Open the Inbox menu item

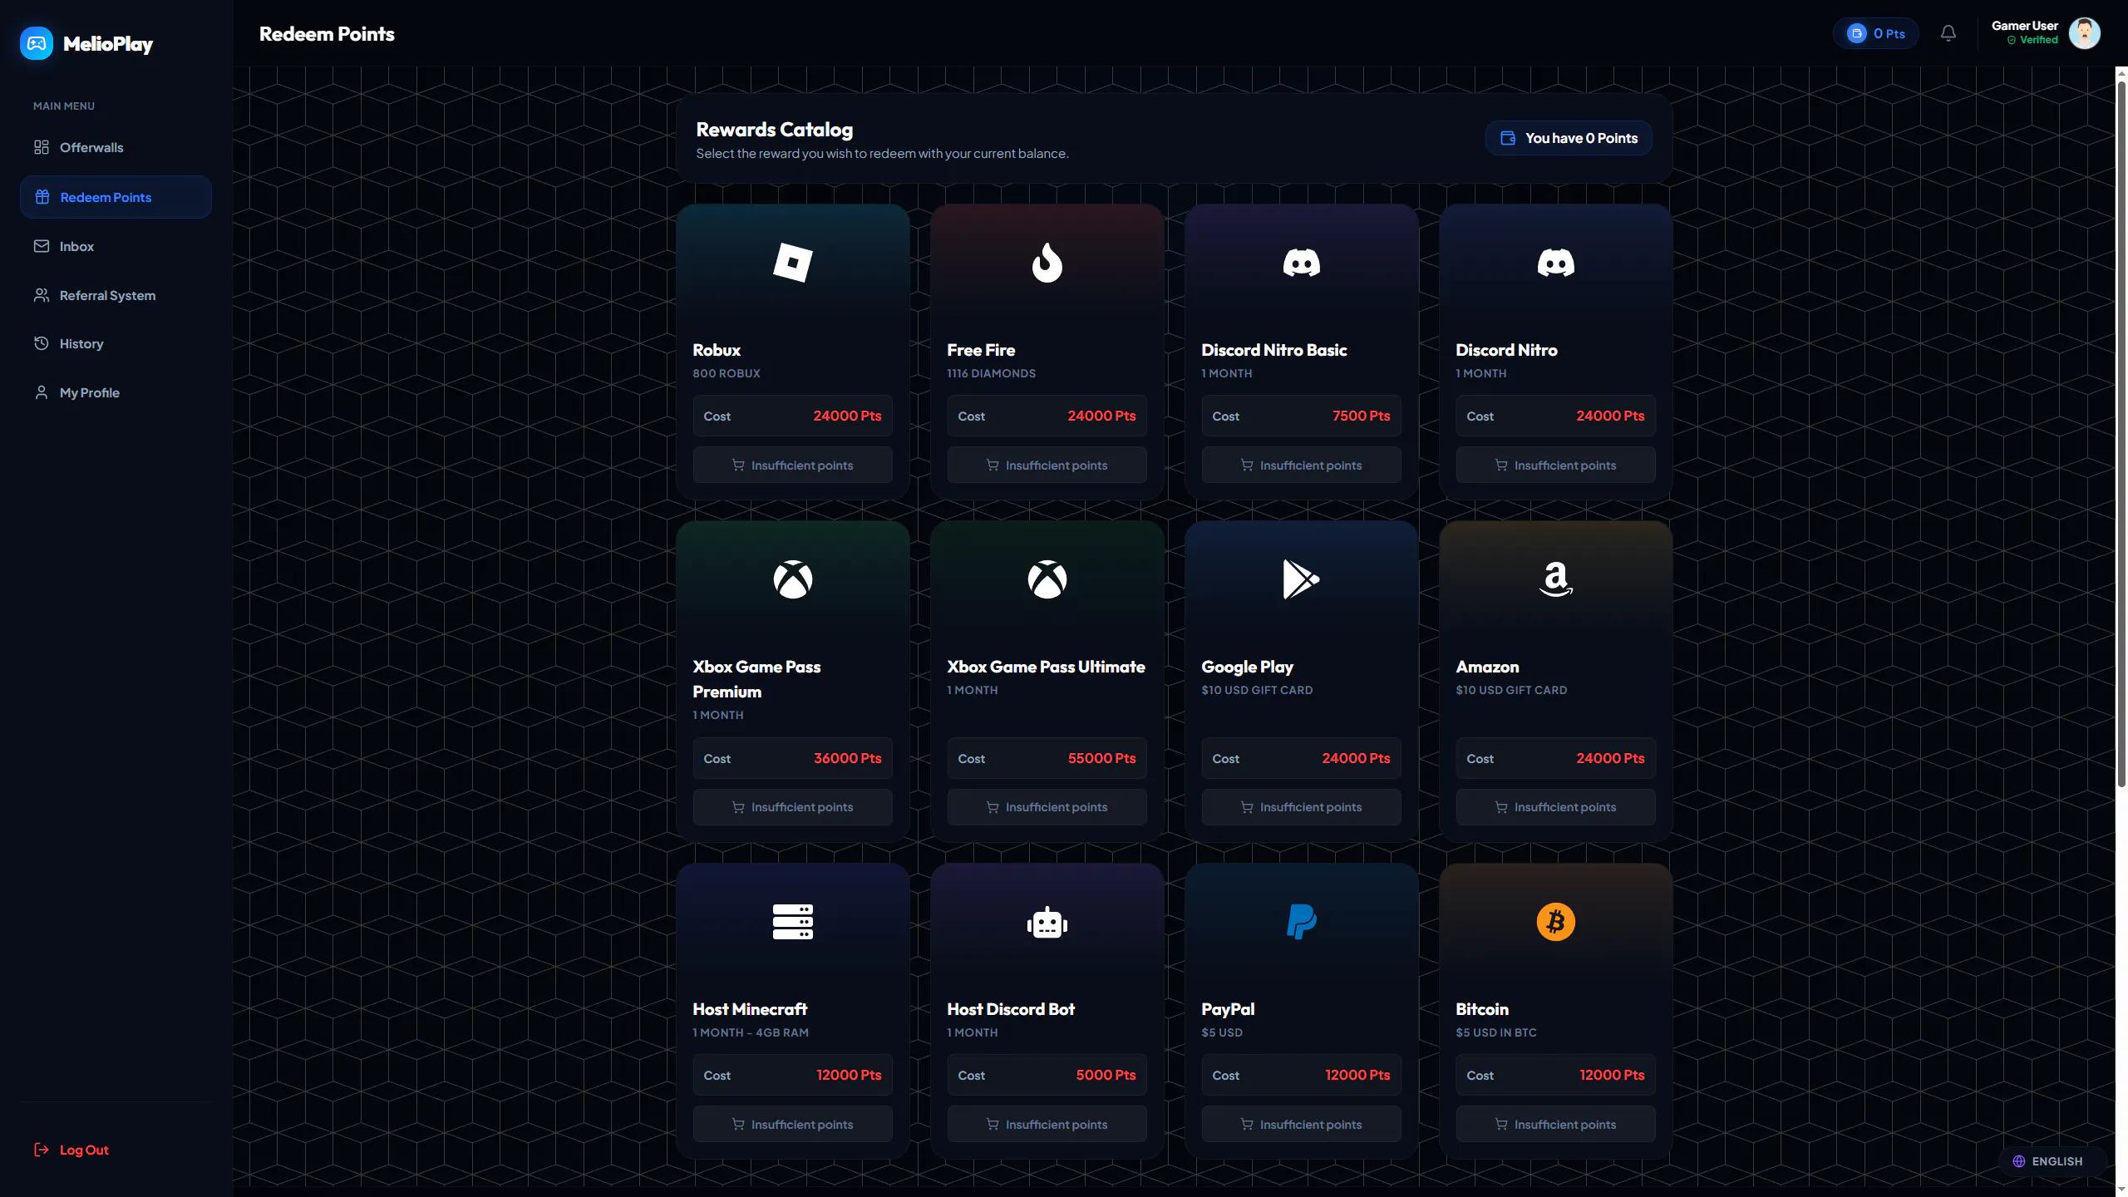tap(116, 246)
